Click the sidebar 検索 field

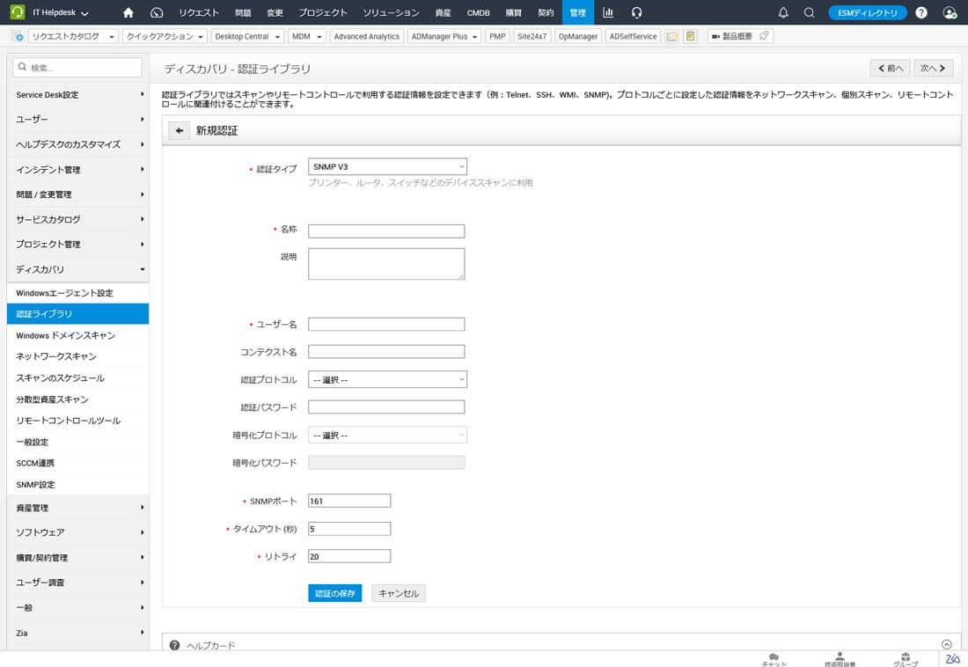pos(77,68)
